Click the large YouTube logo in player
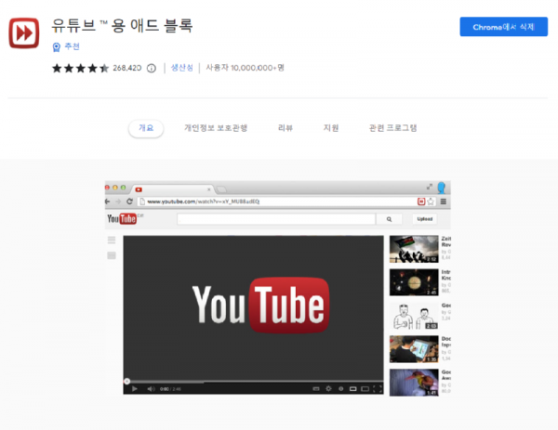The height and width of the screenshot is (430, 558). point(260,305)
